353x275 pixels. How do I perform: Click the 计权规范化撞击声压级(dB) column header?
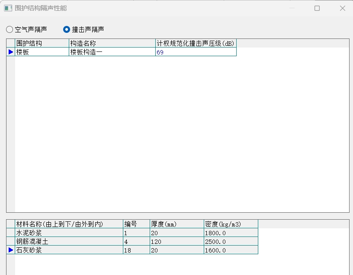196,43
